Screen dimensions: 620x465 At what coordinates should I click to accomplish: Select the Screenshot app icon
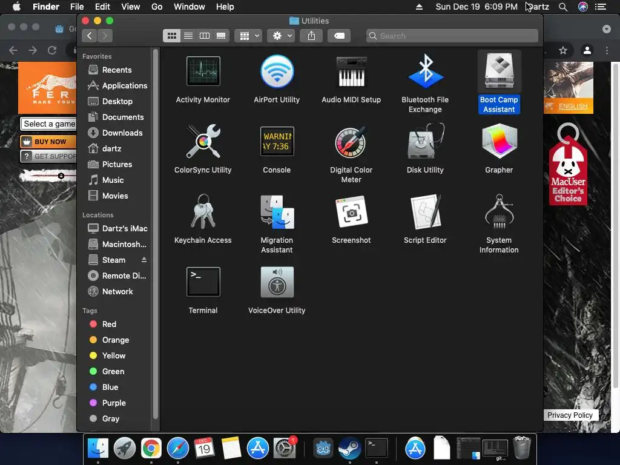351,211
